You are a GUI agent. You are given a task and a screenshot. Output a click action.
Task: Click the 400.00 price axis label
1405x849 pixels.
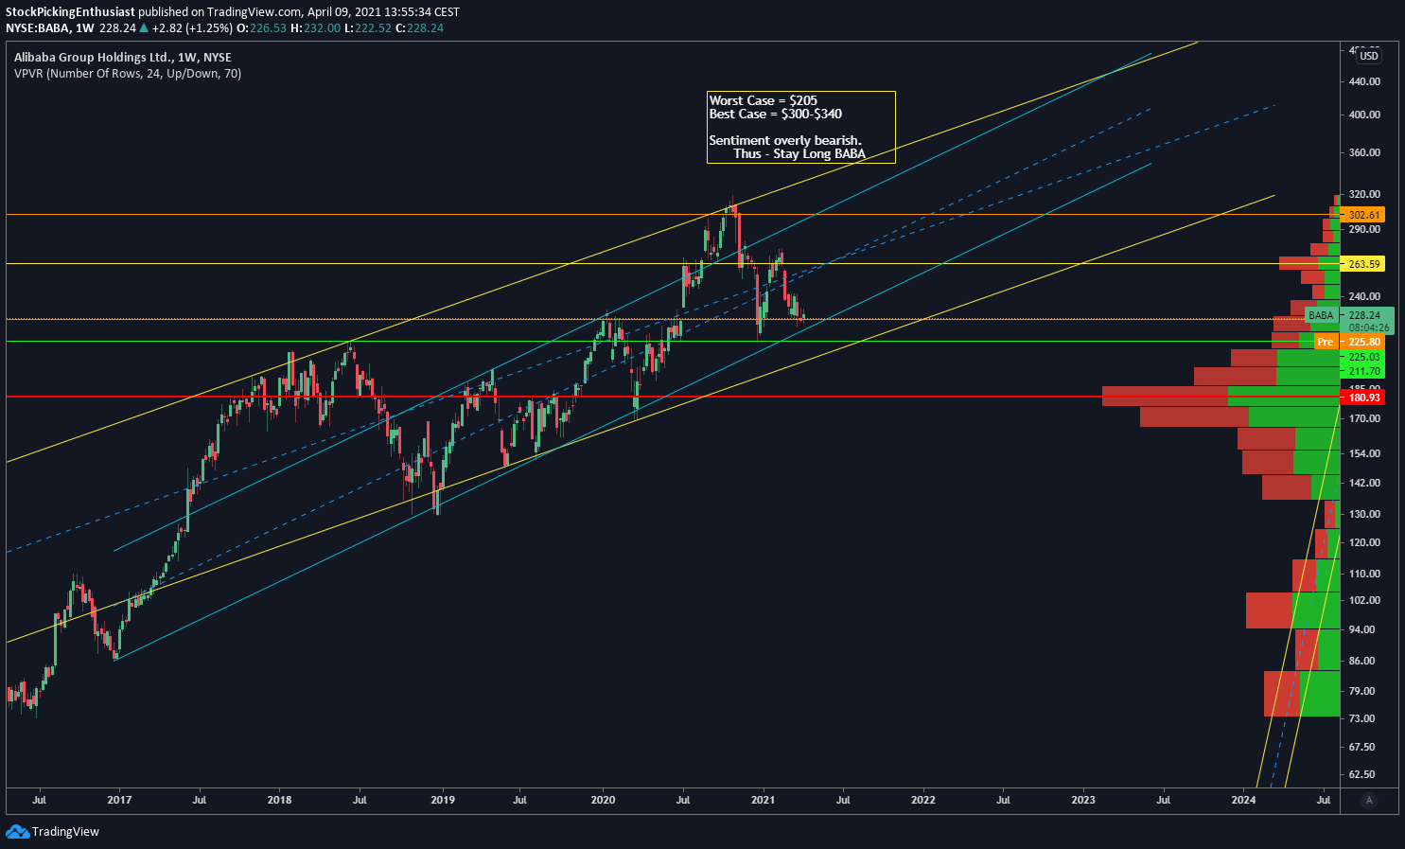[1363, 115]
